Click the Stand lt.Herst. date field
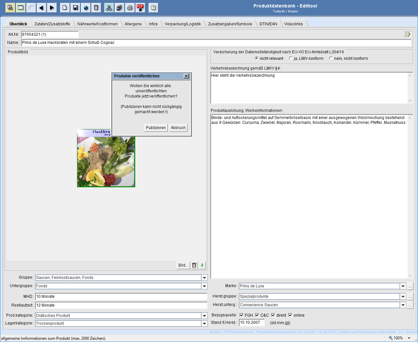Image resolution: width=418 pixels, height=342 pixels. pos(252,322)
